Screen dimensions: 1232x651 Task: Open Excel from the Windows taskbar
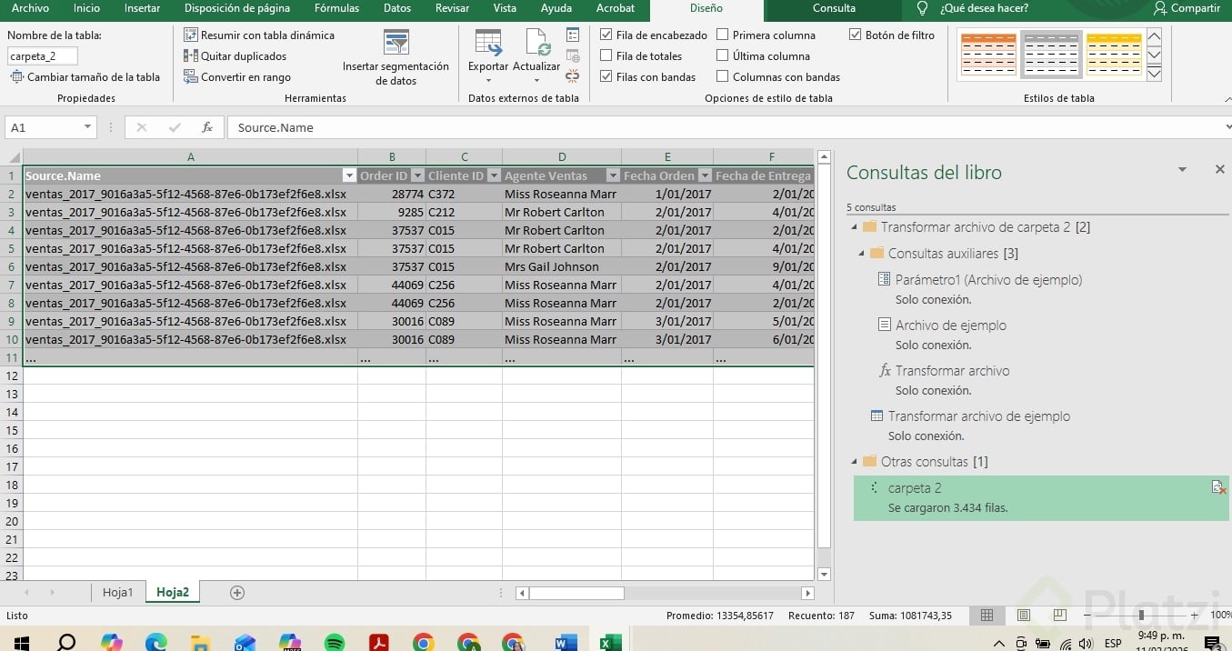pyautogui.click(x=610, y=642)
